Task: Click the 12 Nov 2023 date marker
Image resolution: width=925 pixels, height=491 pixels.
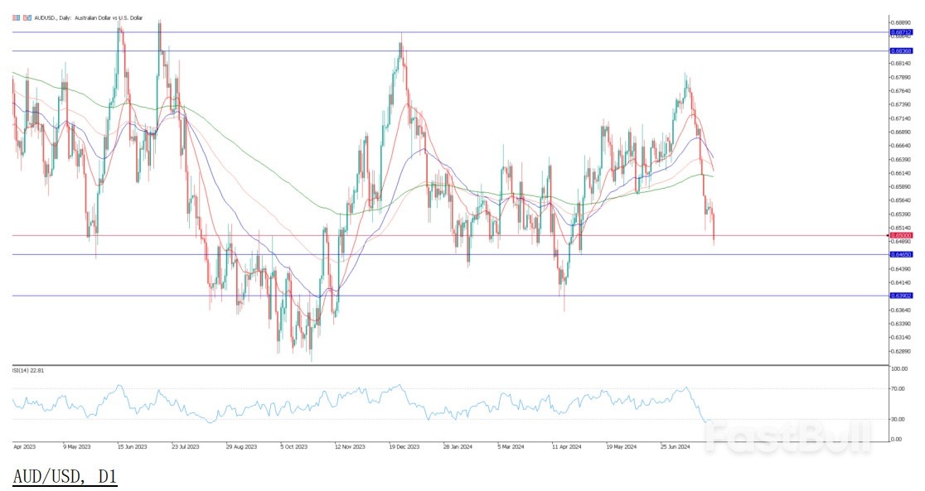Action: [x=348, y=445]
